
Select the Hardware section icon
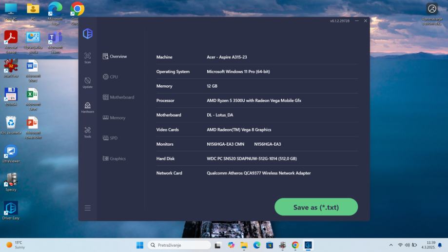coord(87,107)
